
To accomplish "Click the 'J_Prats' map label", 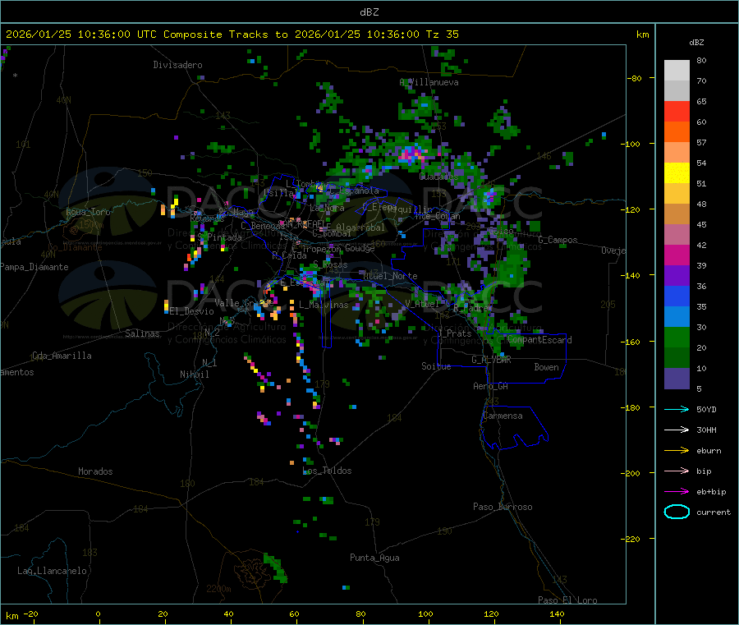I will click(x=454, y=333).
